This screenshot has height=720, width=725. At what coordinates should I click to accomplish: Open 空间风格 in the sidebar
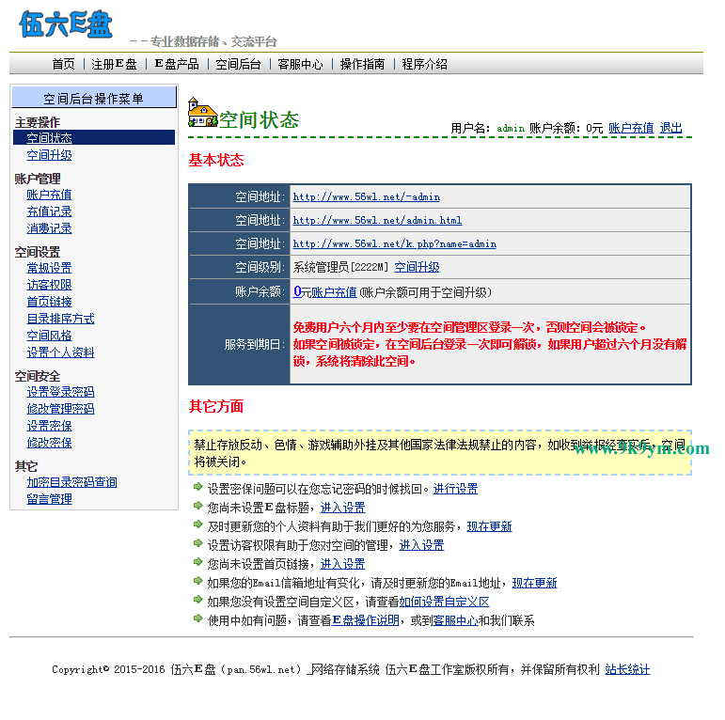pos(49,336)
